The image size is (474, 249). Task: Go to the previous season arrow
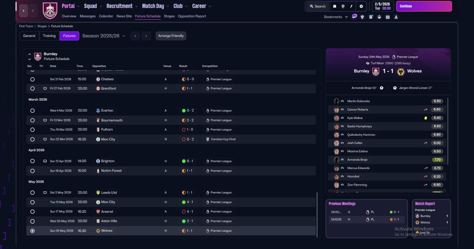click(x=135, y=36)
